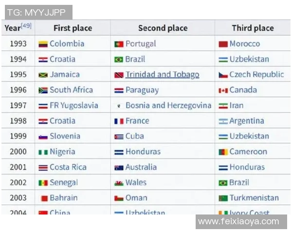This screenshot has width=292, height=234.
Task: Open the FR Yugoslavia link
Action: [x=73, y=105]
